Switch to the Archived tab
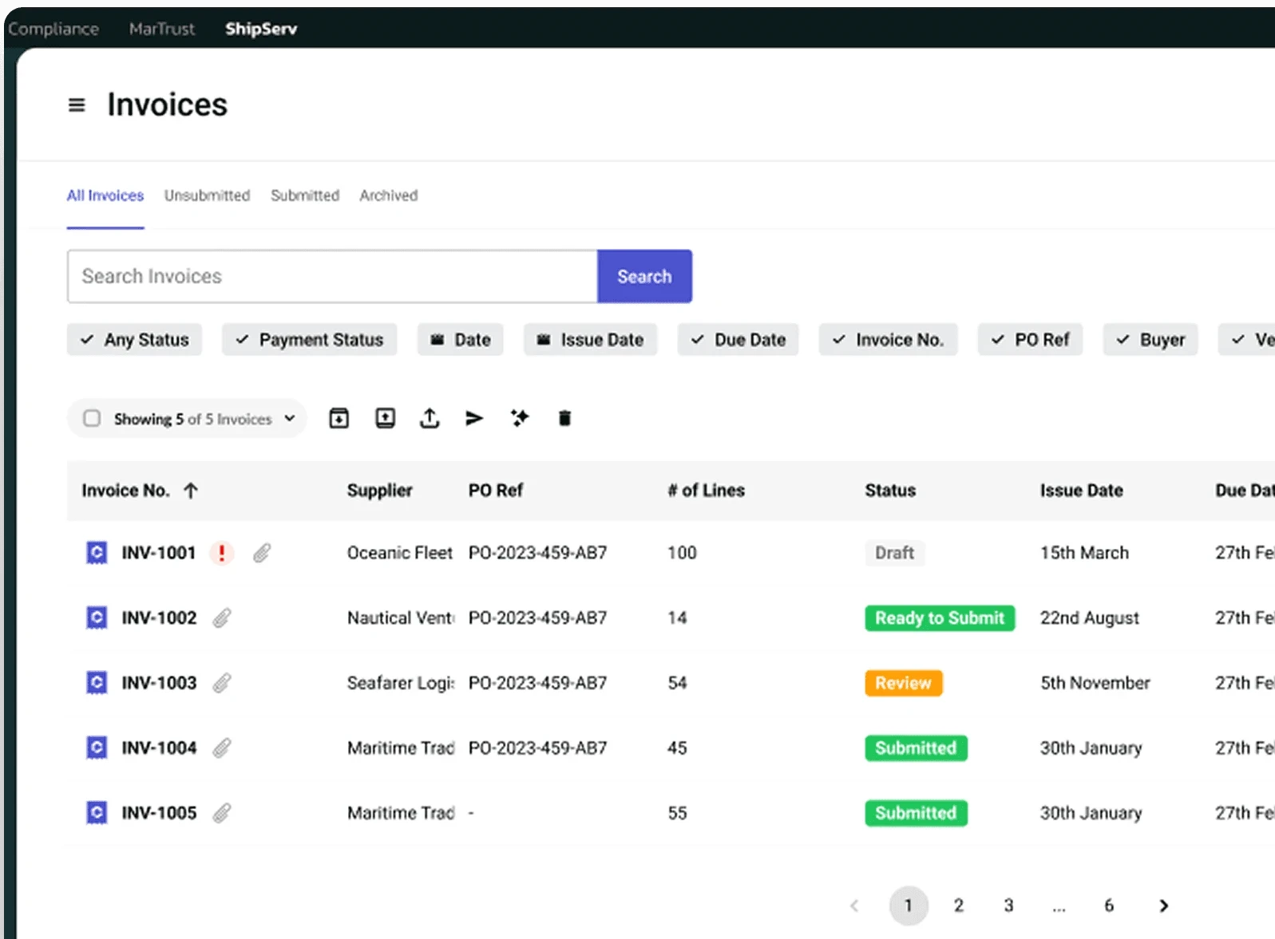 point(389,195)
